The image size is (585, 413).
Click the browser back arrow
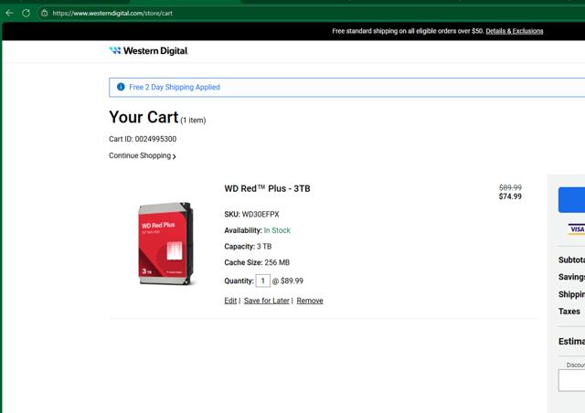click(9, 13)
